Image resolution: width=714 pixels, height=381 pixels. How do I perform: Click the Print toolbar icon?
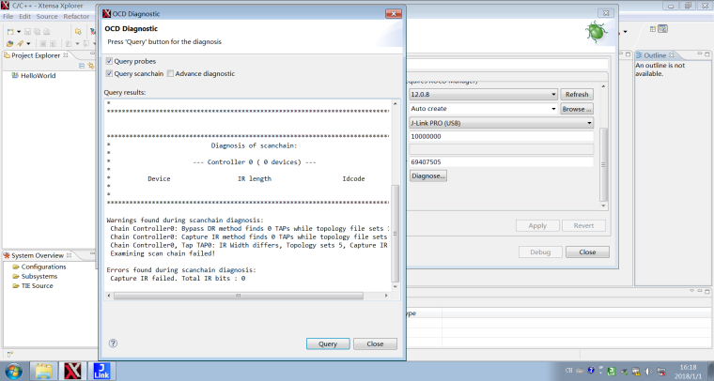point(46,31)
